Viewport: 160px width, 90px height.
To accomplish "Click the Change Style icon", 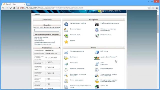I will pyautogui.click(x=66, y=36).
